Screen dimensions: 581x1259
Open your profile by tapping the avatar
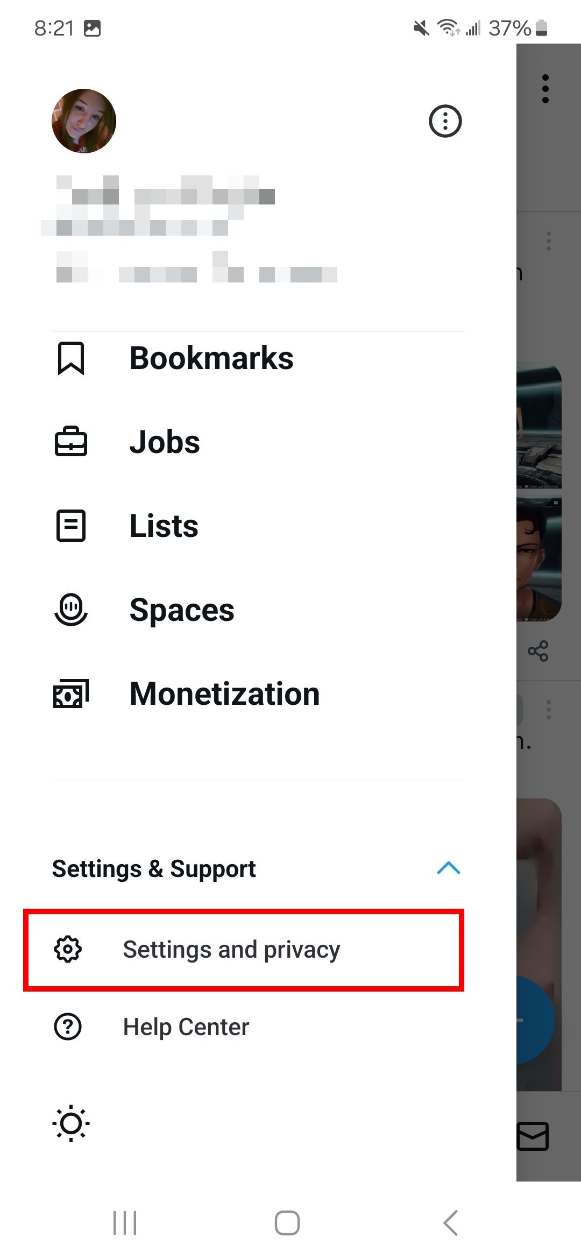coord(83,121)
